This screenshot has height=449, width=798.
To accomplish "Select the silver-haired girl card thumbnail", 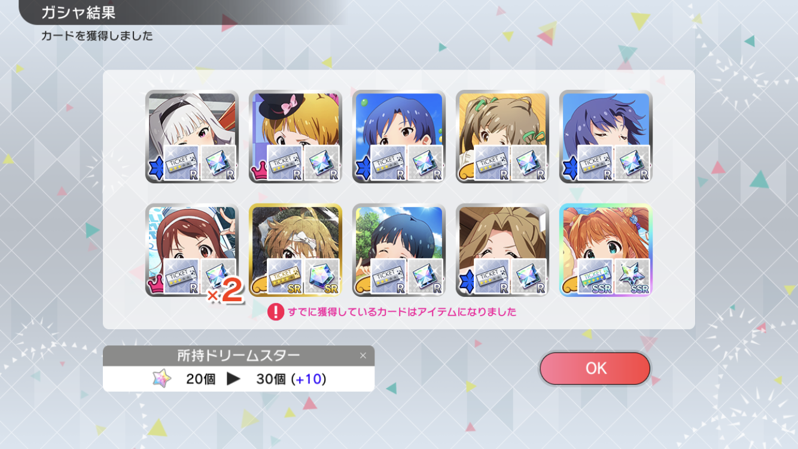I will pyautogui.click(x=192, y=136).
